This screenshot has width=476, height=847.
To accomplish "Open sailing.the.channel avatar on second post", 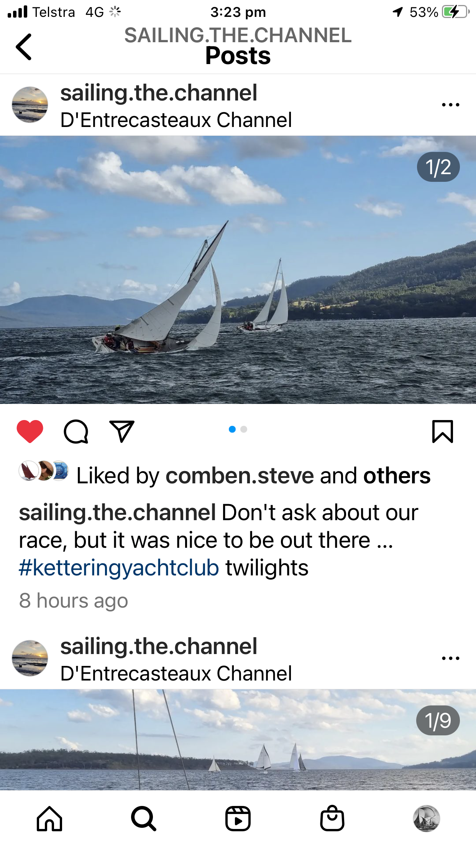I will (30, 658).
